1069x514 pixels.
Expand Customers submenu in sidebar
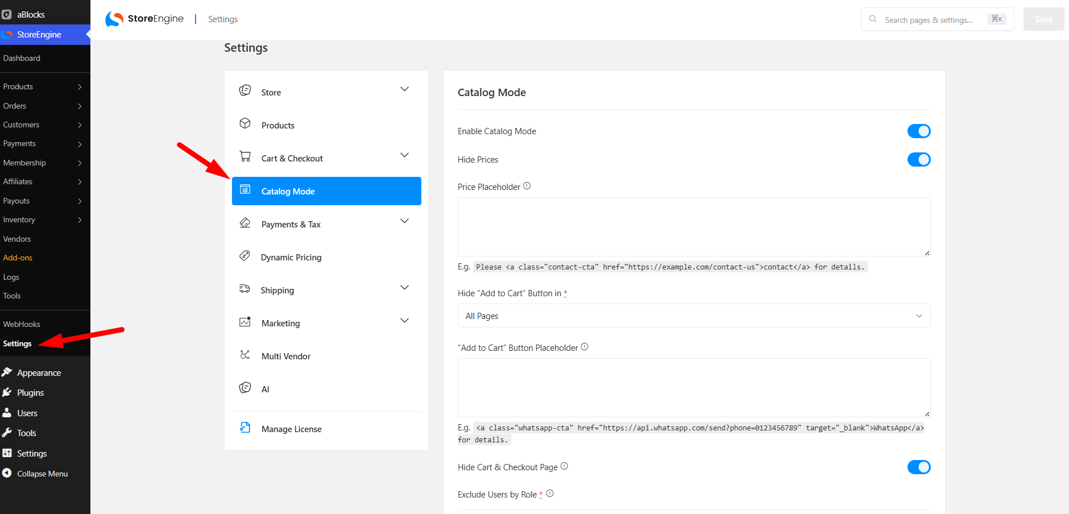pos(80,125)
